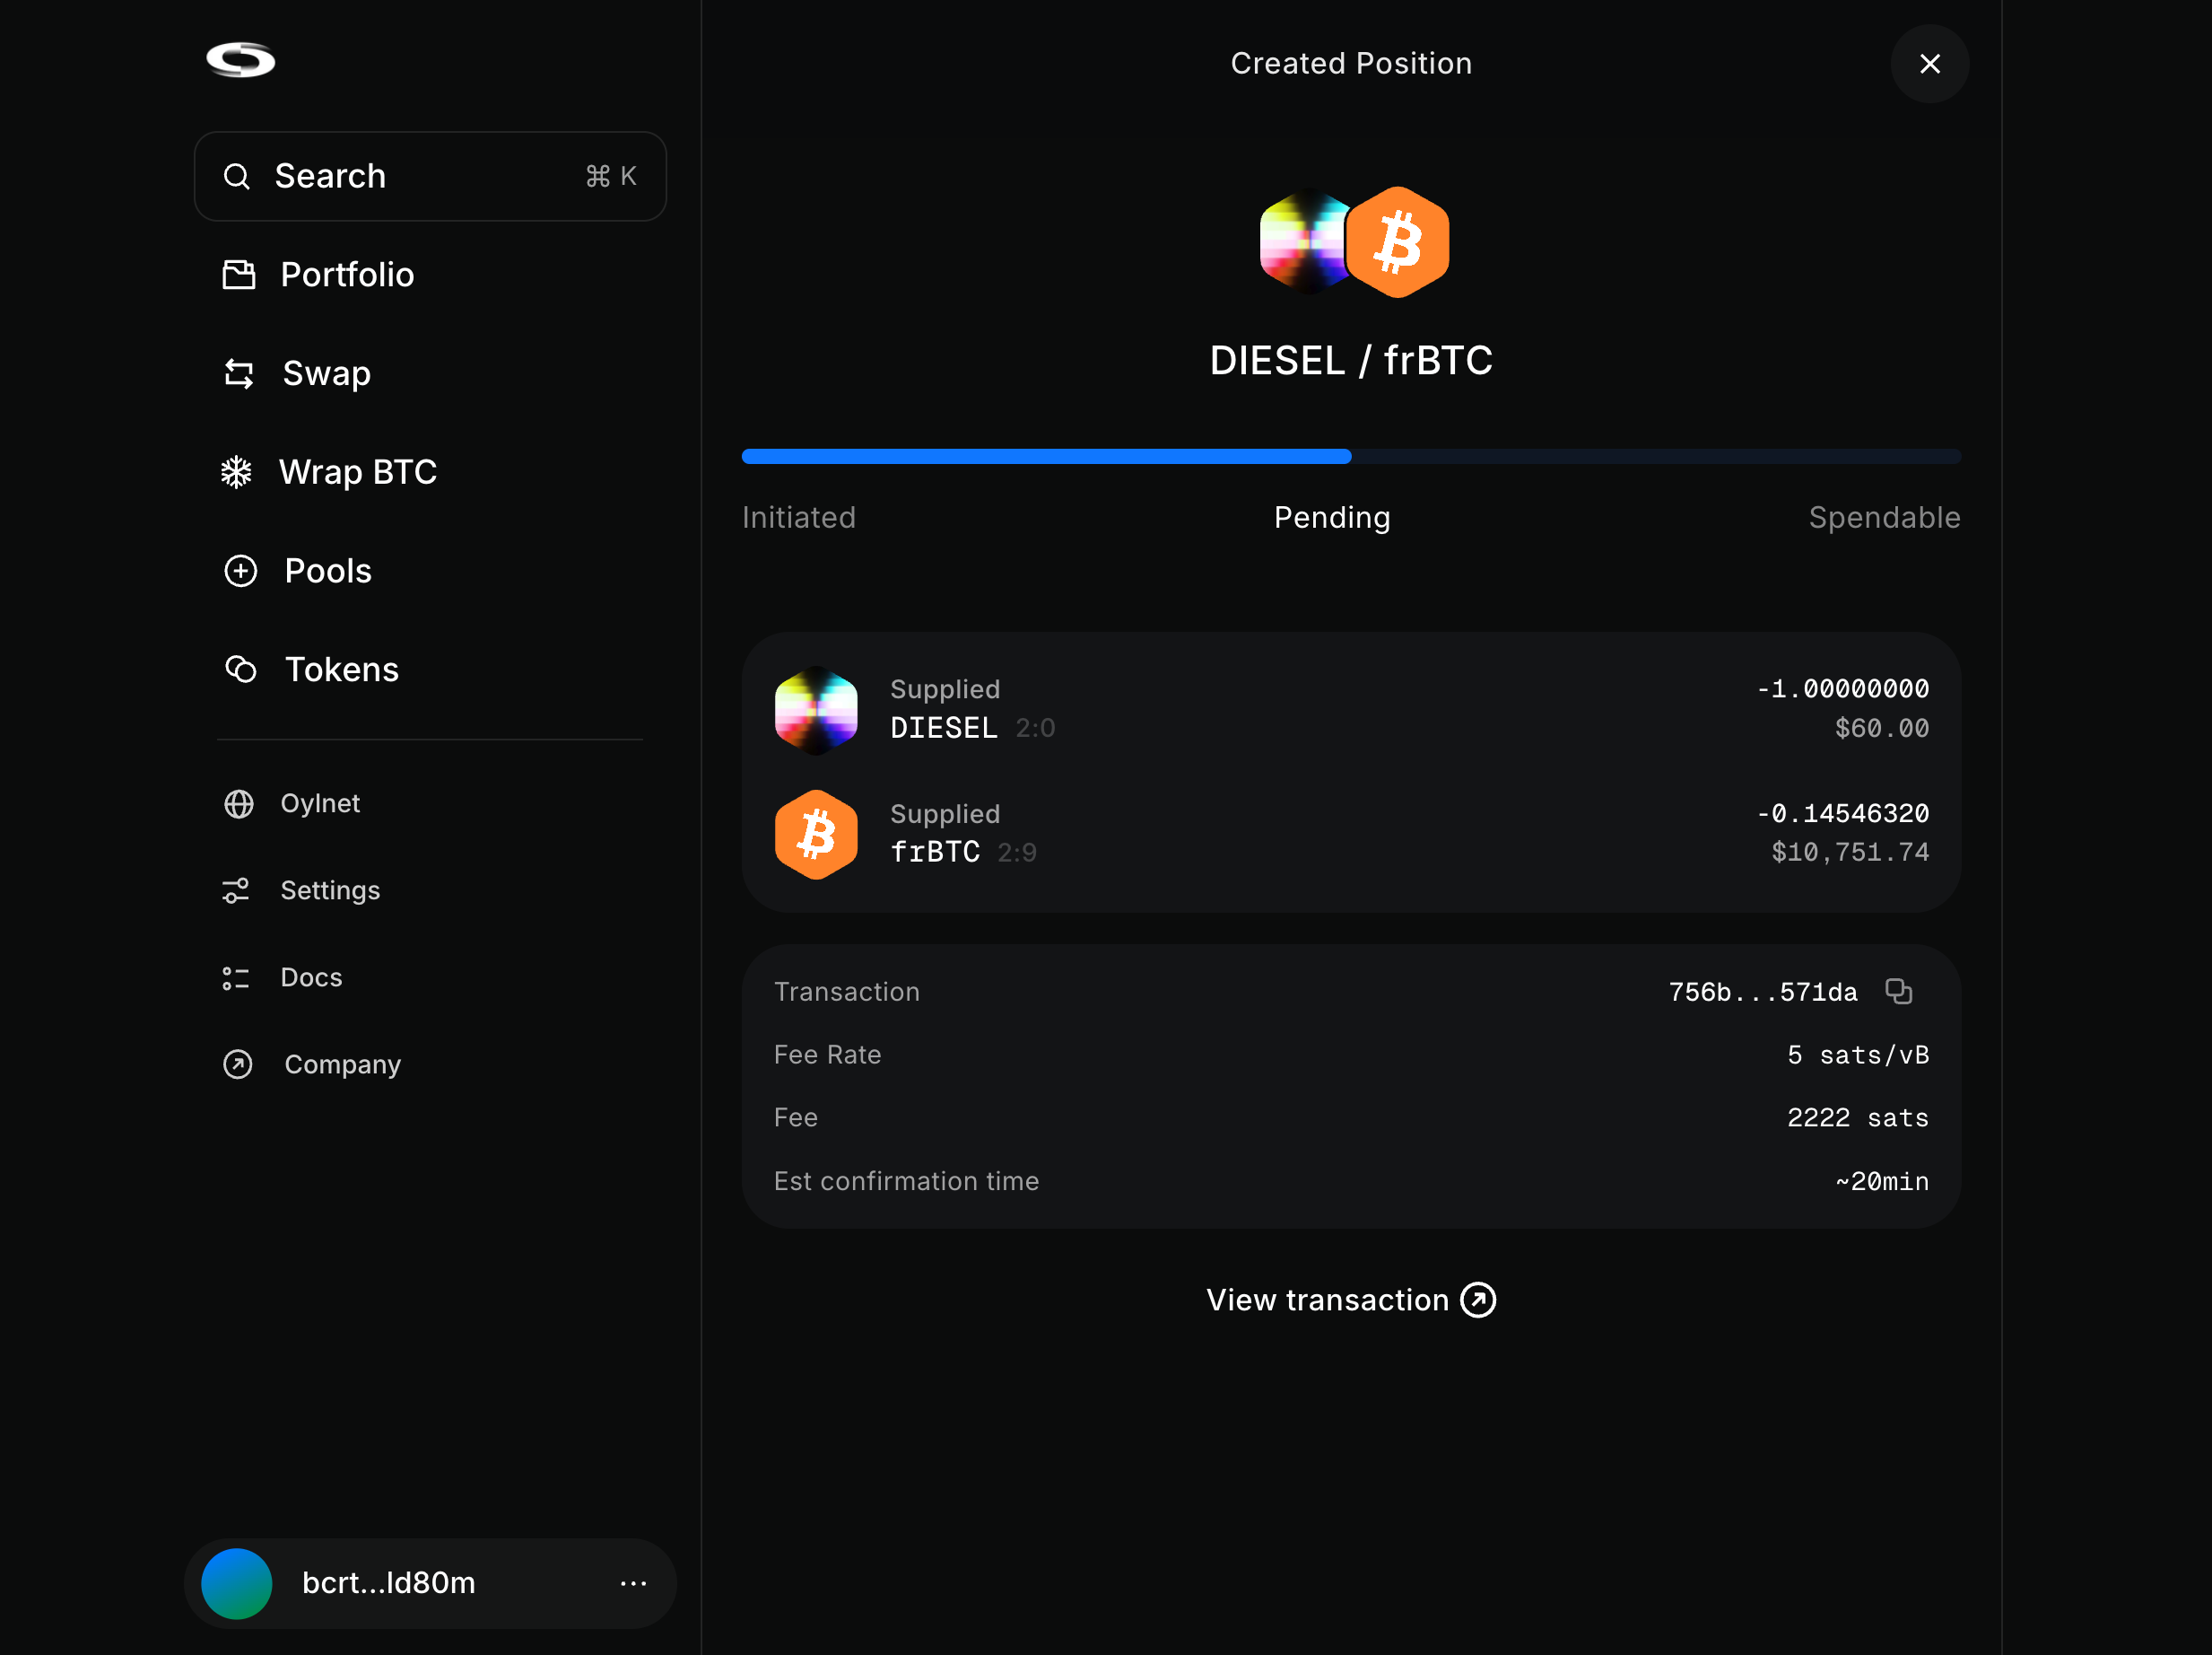Open the Portfolio page
Screen dimensions: 2212x1655
(x=346, y=274)
